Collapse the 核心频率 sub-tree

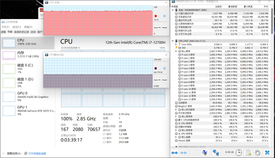pyautogui.click(x=176, y=51)
